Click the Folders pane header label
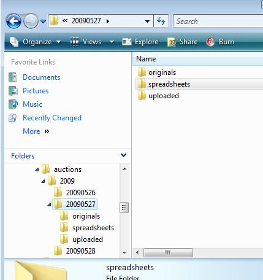 (23, 156)
